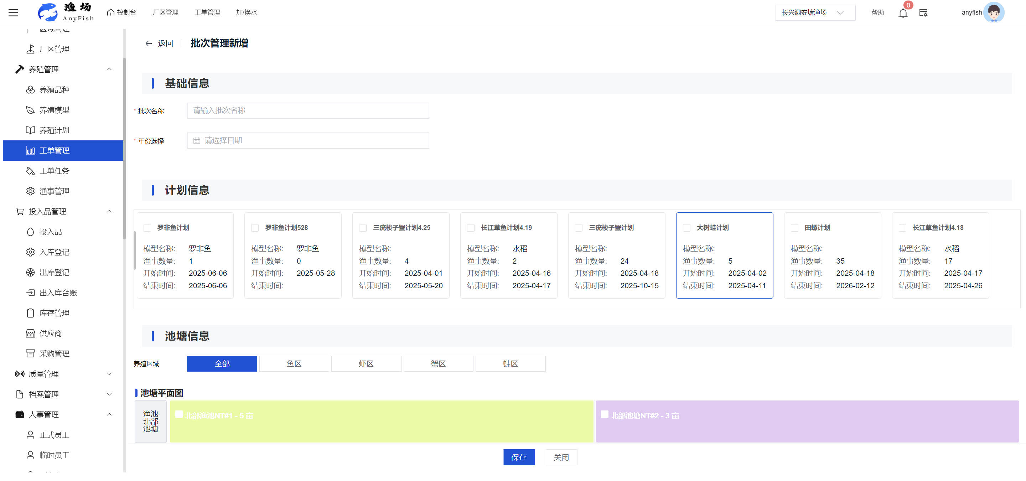Click the 保存 button
Screen dimensions: 1026x481
(x=519, y=457)
